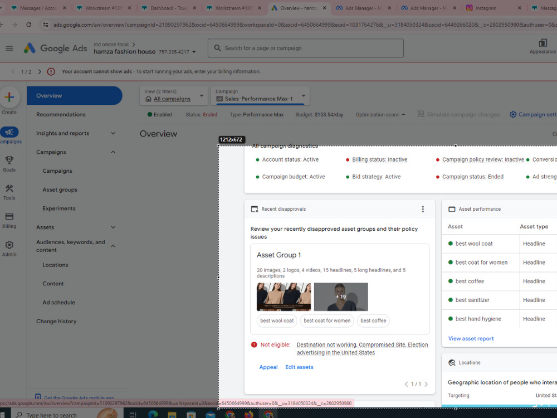This screenshot has width=557, height=418.
Task: Open Tools wrench icon in sidebar
Action: (x=9, y=188)
